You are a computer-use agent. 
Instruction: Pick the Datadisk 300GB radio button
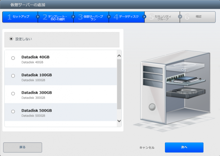[13, 94]
